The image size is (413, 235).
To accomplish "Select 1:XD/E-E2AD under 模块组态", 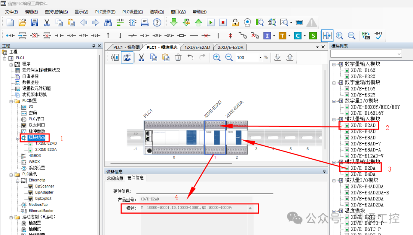I will [46, 143].
